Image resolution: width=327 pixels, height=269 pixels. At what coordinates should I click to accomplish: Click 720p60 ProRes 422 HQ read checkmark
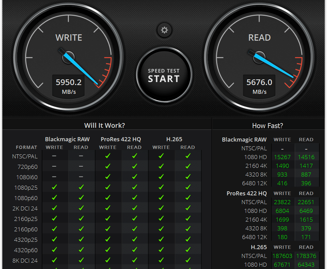[135, 166]
